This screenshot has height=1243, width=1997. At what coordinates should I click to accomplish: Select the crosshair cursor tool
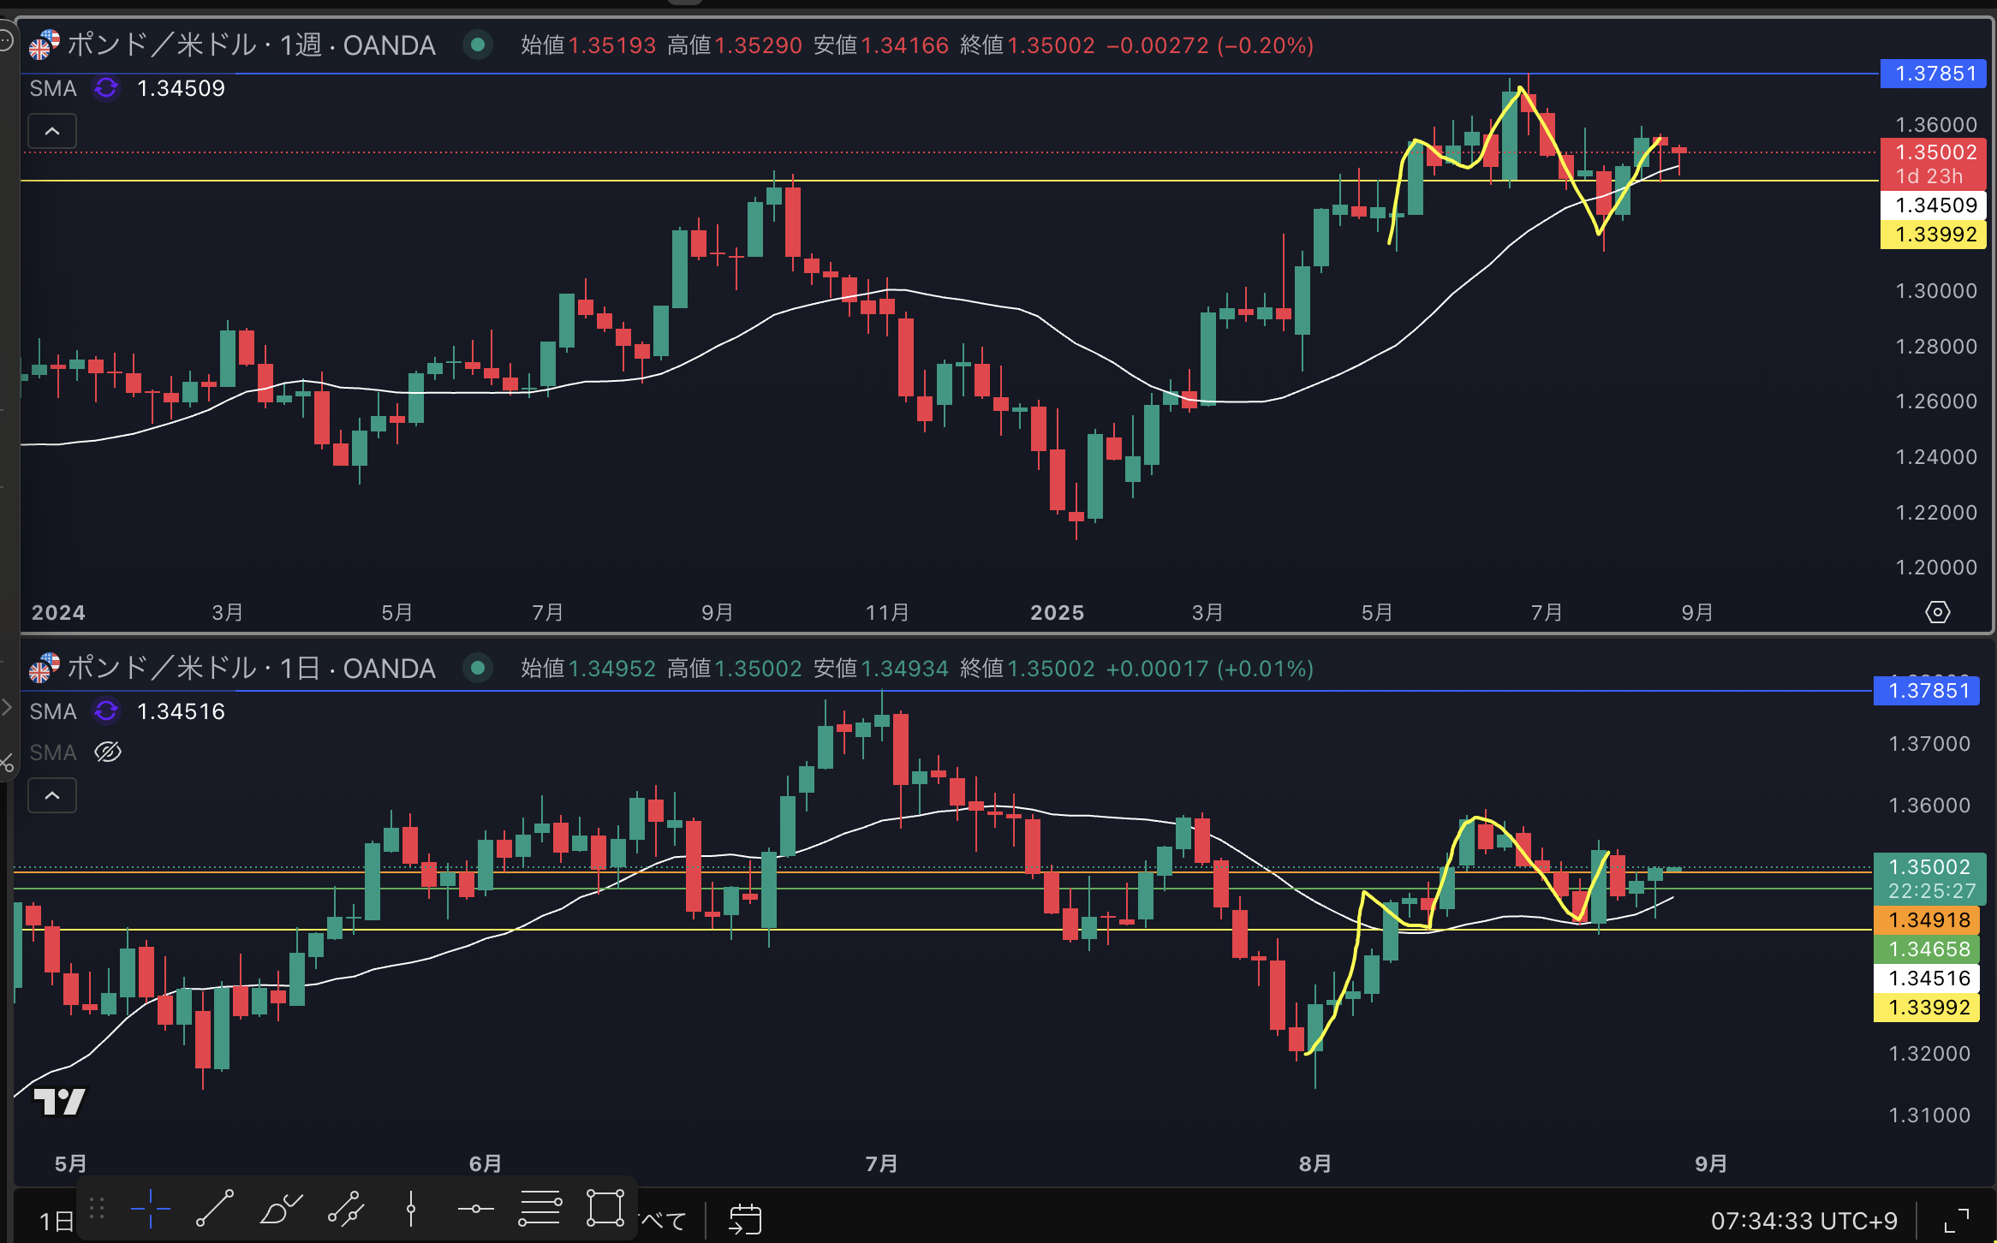coord(151,1209)
